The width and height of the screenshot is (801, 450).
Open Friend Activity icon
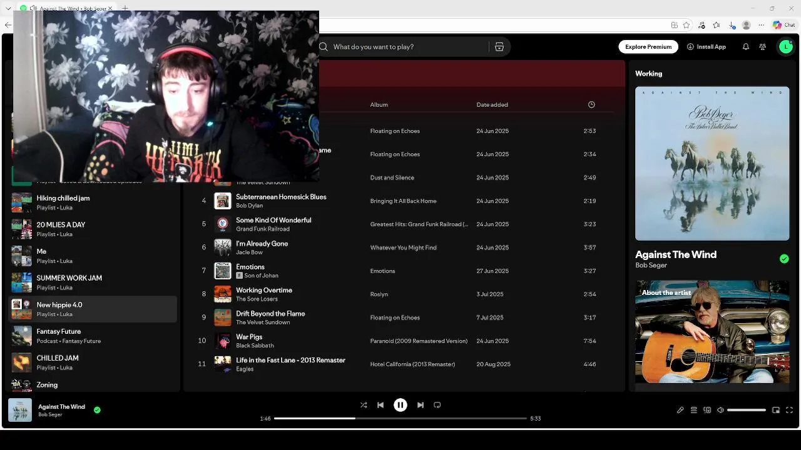[x=763, y=47]
